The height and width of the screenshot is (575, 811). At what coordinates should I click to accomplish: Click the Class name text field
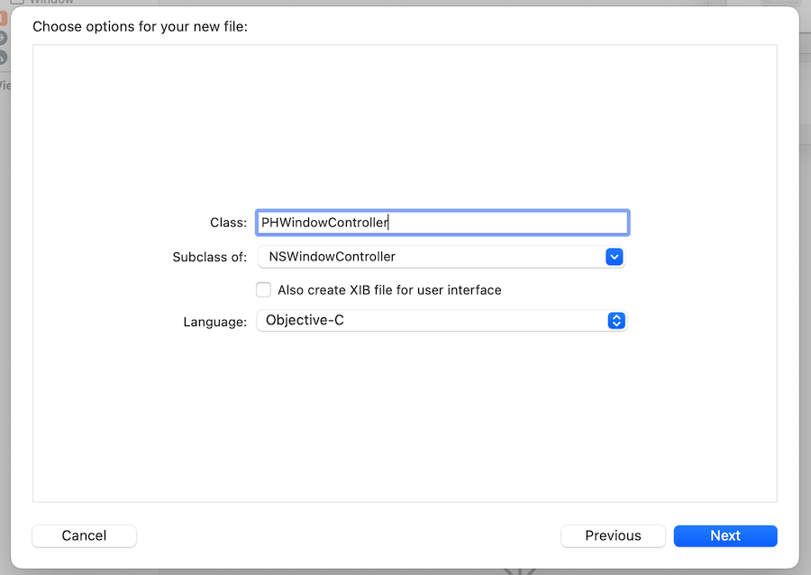pos(442,223)
